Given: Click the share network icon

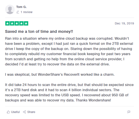Looking at the screenshot, I should point(24,112).
